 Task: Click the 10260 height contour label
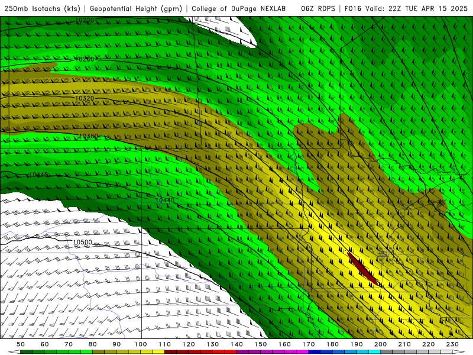(85, 59)
